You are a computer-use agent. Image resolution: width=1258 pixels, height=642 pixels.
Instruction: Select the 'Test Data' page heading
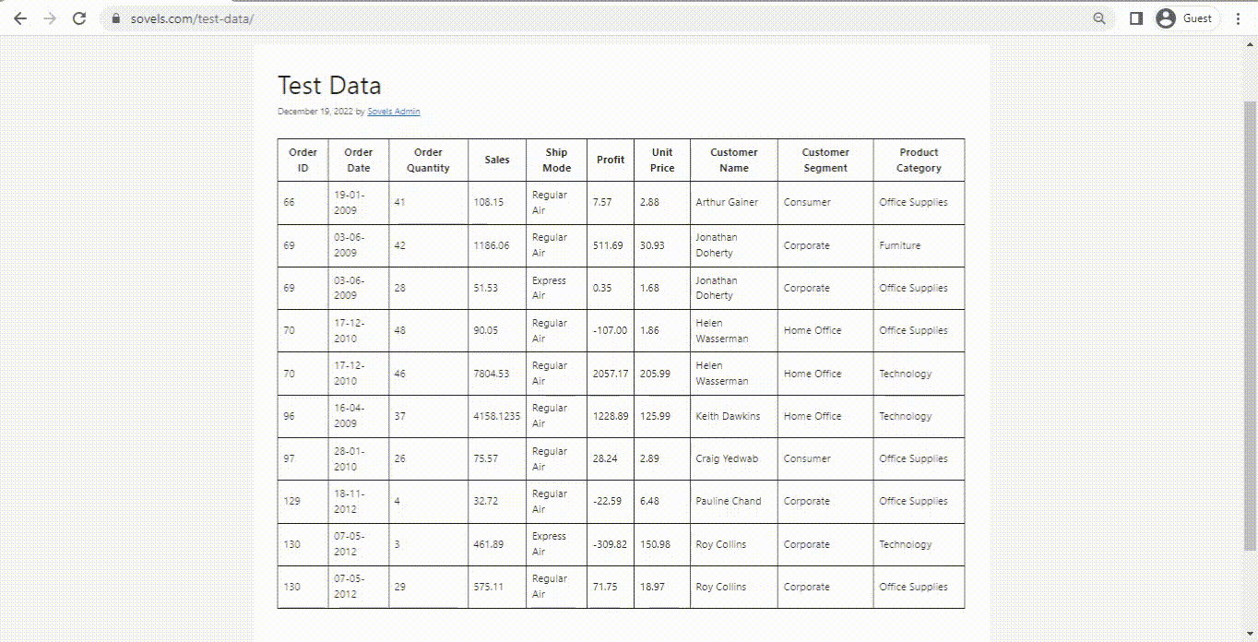coord(329,86)
